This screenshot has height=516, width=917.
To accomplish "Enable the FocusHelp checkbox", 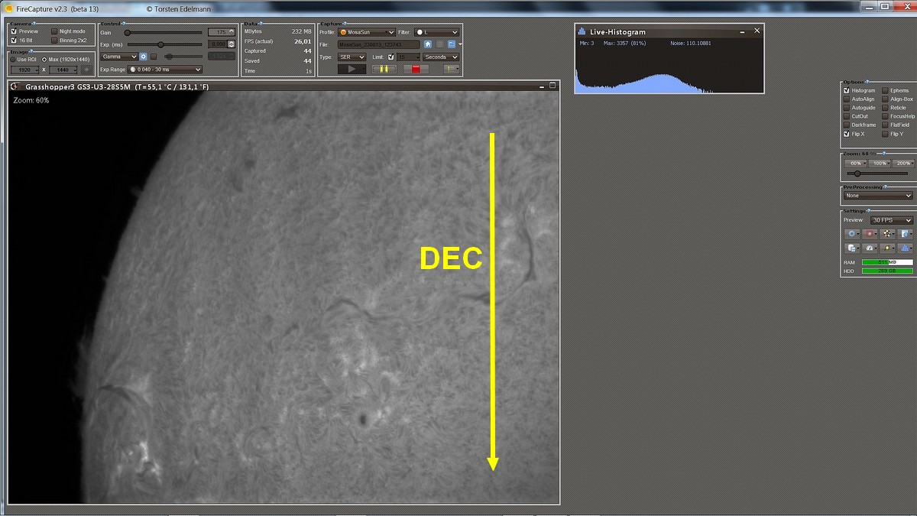I will (x=885, y=116).
